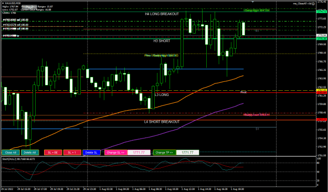Click the R1 resistance label

tap(257, 31)
